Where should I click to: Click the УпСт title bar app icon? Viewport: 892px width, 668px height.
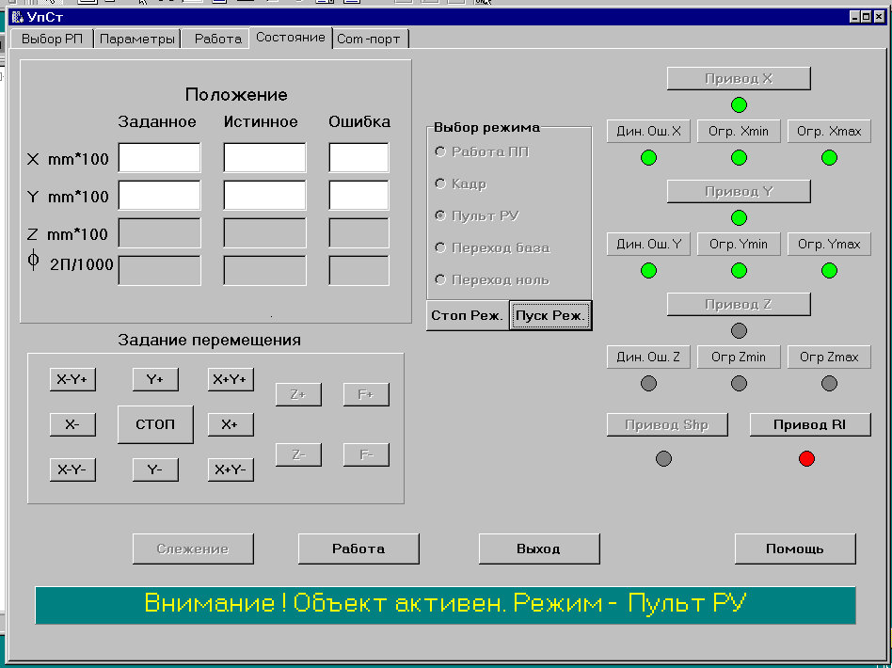(18, 17)
